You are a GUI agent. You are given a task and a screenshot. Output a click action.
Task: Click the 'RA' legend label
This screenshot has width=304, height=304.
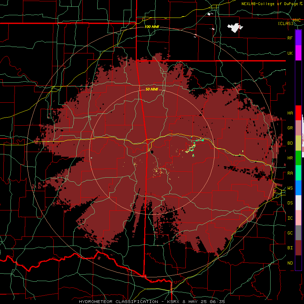coord(290,173)
